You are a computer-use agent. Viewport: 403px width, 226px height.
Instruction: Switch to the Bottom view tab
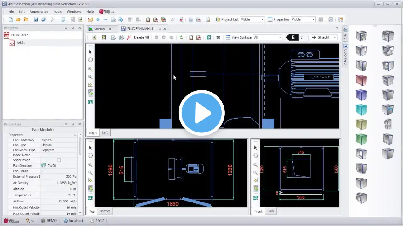(x=105, y=211)
